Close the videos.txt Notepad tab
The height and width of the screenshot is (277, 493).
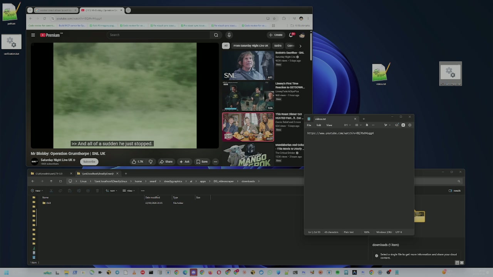click(x=355, y=119)
